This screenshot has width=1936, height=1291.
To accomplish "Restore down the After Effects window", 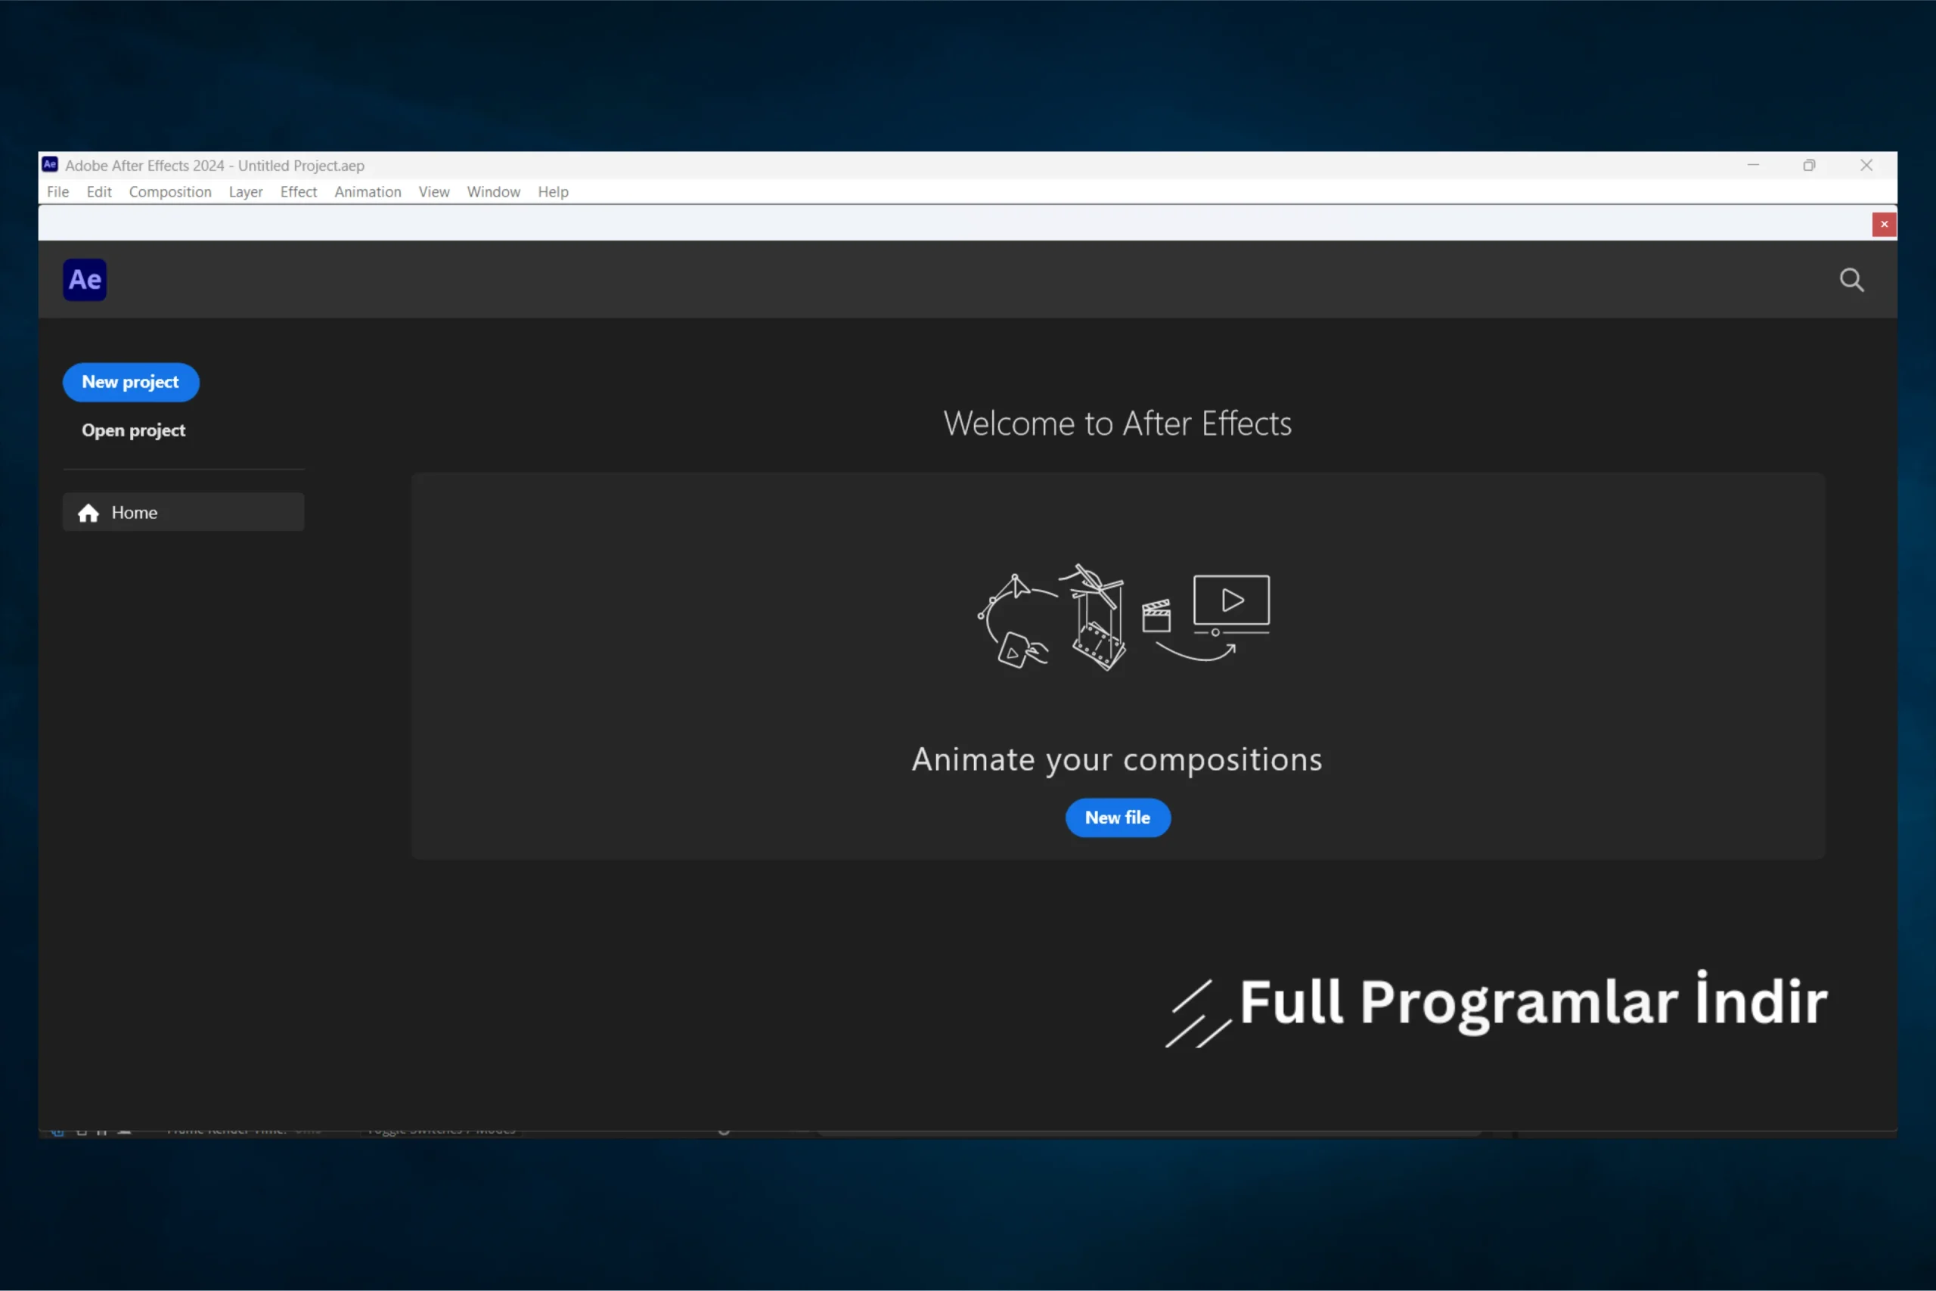I will click(1809, 166).
